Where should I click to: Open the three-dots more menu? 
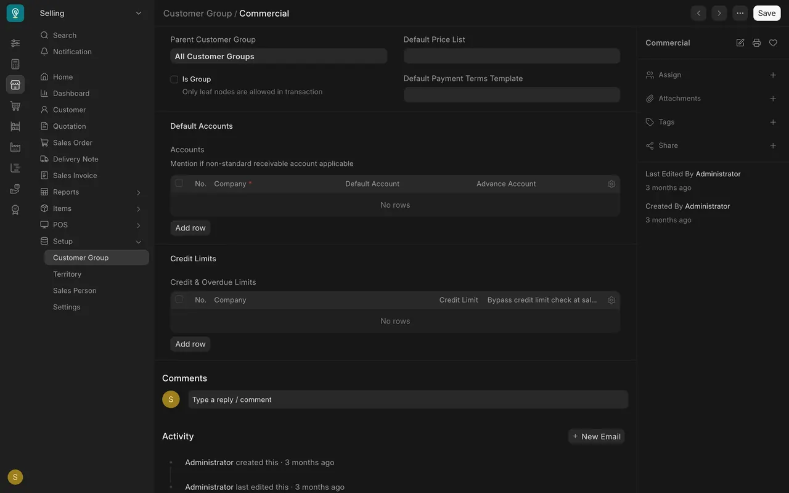click(740, 13)
